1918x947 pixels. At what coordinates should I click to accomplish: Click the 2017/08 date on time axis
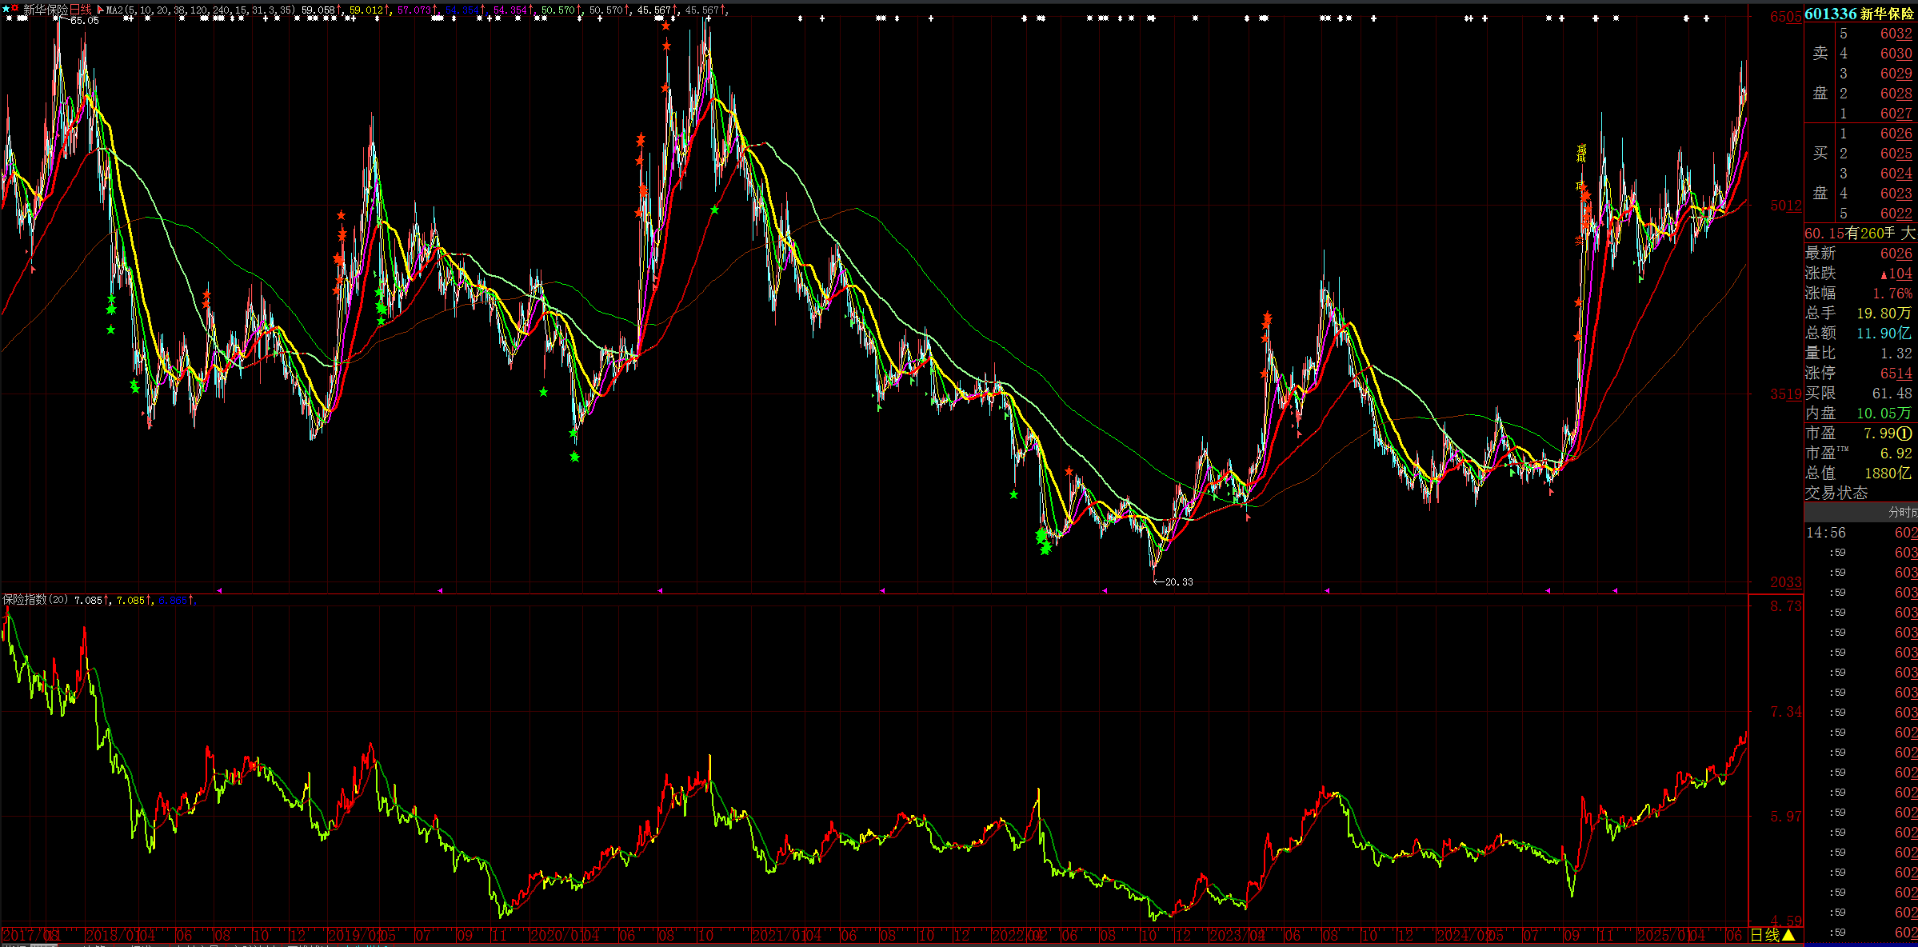point(32,935)
